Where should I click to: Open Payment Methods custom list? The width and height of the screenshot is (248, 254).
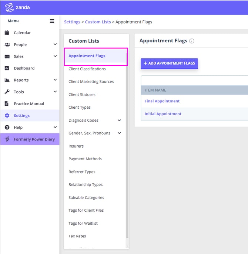(x=85, y=159)
